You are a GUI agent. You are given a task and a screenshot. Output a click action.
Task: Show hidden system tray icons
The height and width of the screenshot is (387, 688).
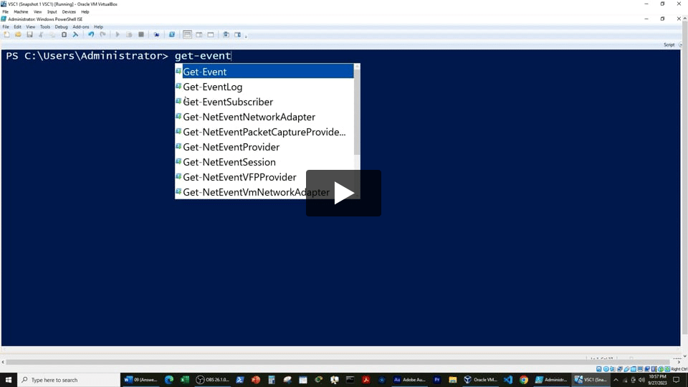(616, 380)
